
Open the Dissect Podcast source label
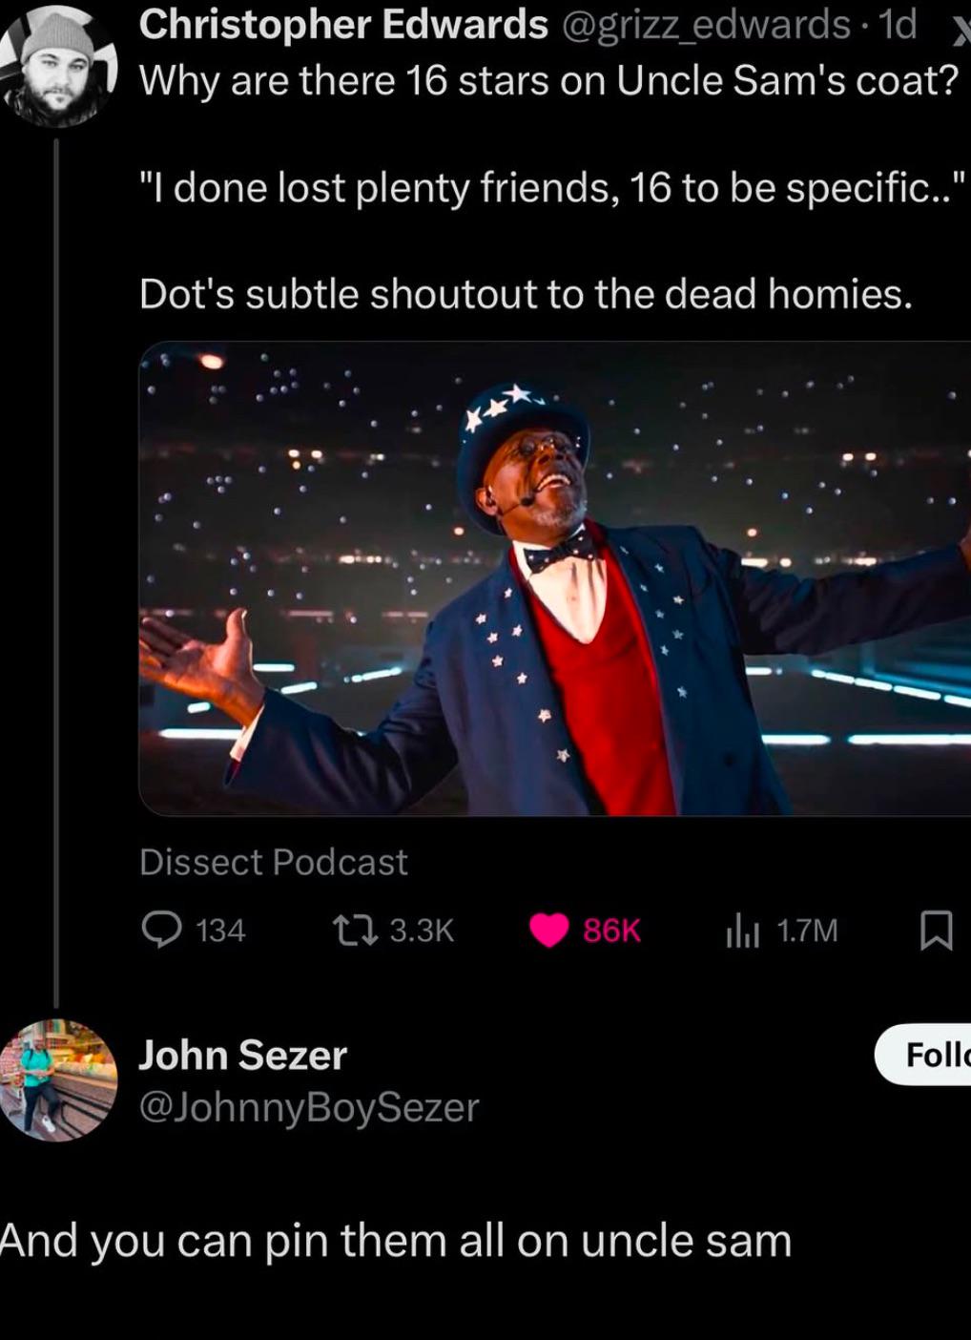click(274, 862)
